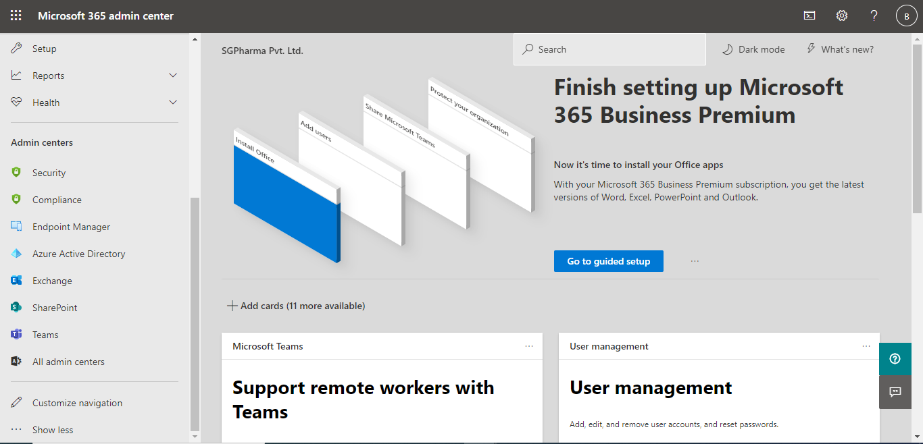Open What's new panel
Viewport: 923px width, 444px height.
840,49
